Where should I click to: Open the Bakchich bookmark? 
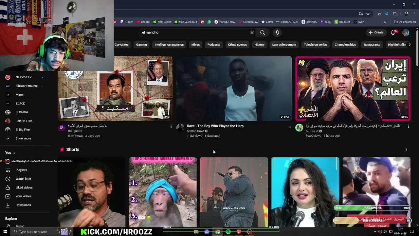pyautogui.click(x=309, y=22)
